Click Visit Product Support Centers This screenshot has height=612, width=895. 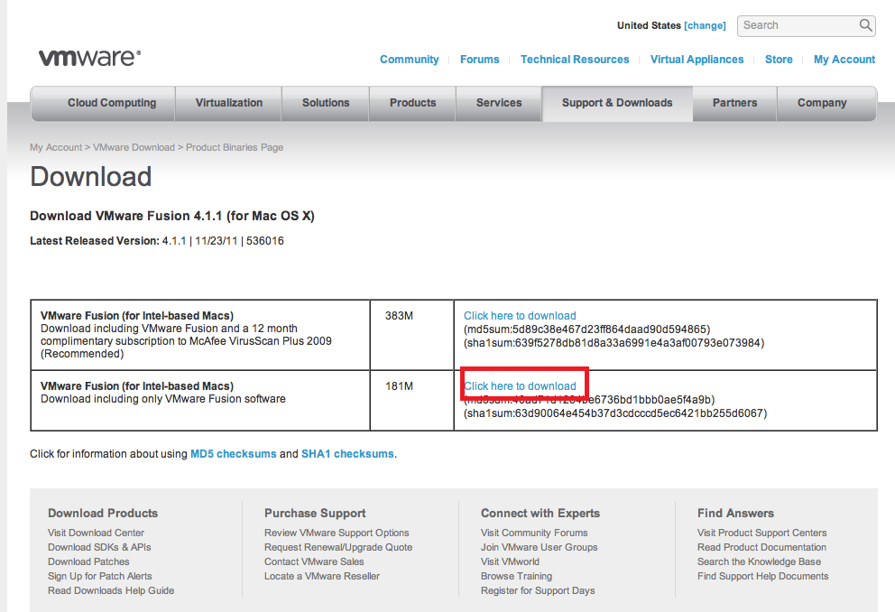click(x=762, y=533)
